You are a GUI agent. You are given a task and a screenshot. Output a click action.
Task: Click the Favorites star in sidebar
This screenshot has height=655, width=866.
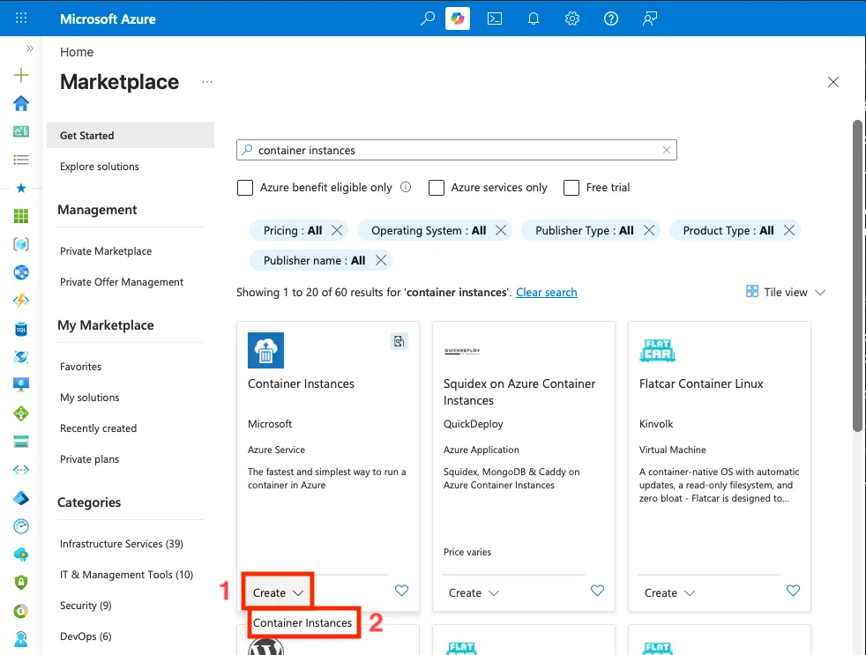21,188
